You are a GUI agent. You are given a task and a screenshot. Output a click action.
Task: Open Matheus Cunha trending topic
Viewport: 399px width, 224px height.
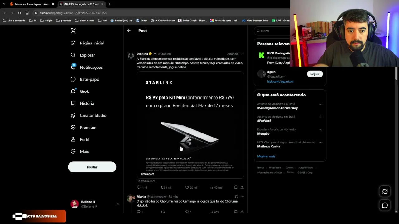pyautogui.click(x=269, y=146)
